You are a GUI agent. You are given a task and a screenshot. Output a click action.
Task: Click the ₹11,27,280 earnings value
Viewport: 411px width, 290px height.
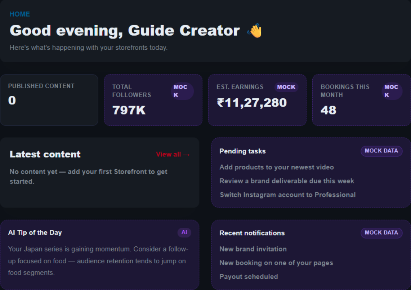pos(252,103)
